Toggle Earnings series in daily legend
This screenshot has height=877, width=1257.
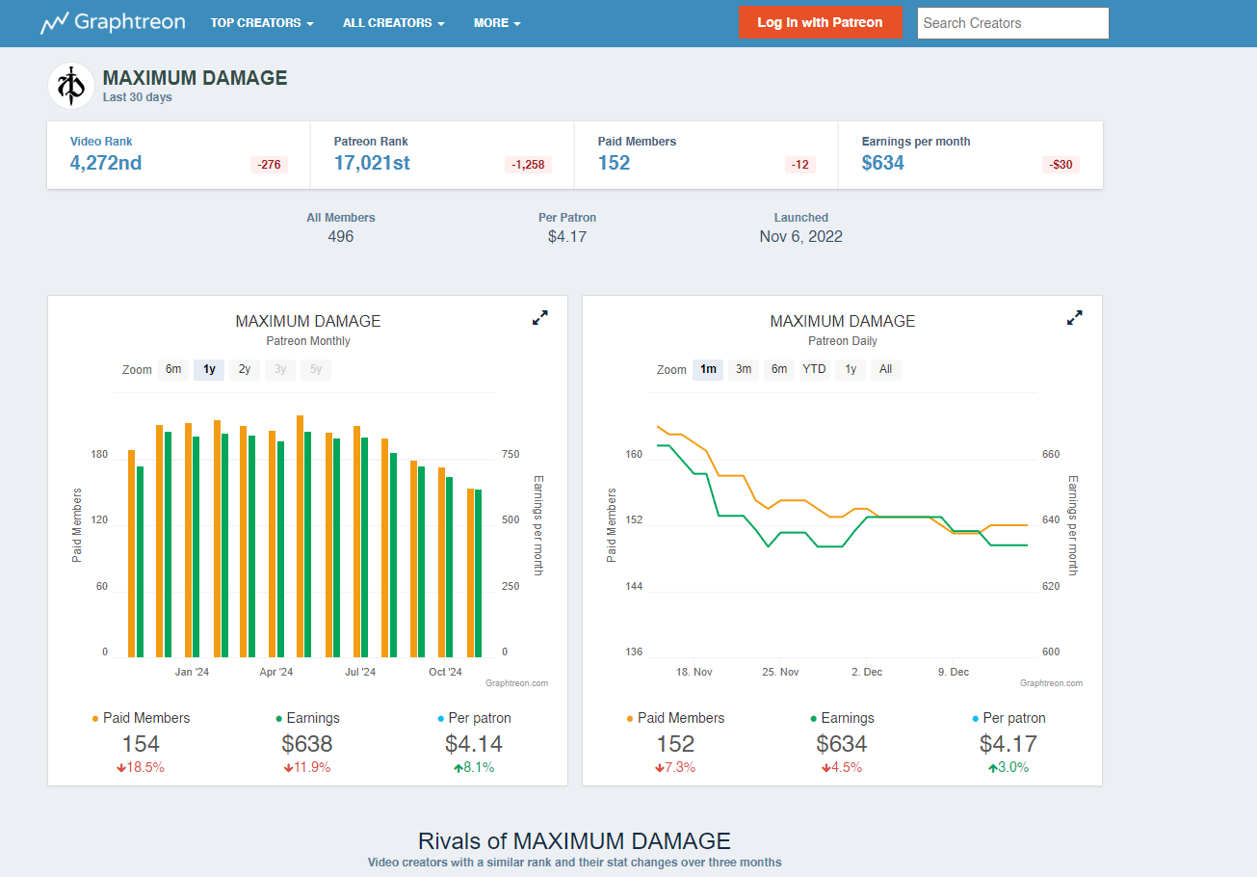coord(842,718)
